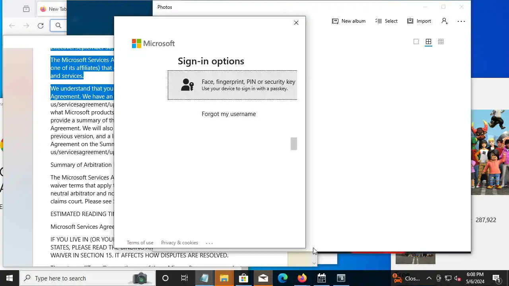
Task: Switch Photos to medium grid view
Action: click(x=428, y=42)
